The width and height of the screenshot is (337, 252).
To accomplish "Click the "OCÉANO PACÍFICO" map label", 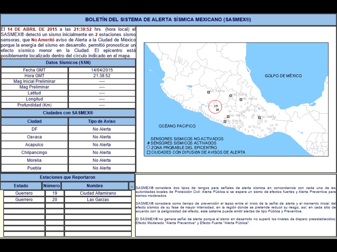I will 177,126.
